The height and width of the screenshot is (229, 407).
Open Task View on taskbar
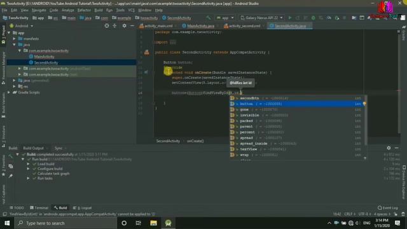pos(139,223)
